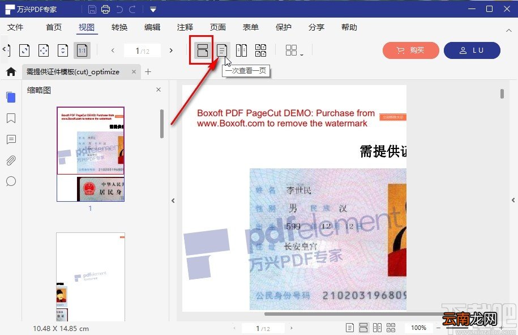Go to previous page in the ribbon
Viewport: 518px width, 335px height.
click(x=113, y=50)
